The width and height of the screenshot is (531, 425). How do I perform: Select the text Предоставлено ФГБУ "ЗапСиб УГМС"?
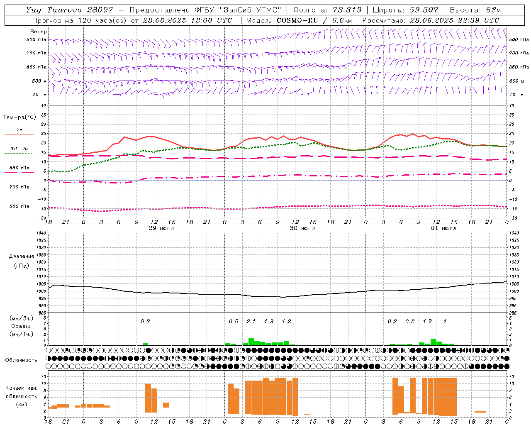click(x=206, y=10)
